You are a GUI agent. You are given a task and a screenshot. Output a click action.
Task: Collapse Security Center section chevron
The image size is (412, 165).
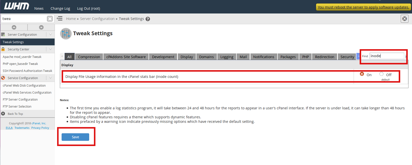point(50,49)
